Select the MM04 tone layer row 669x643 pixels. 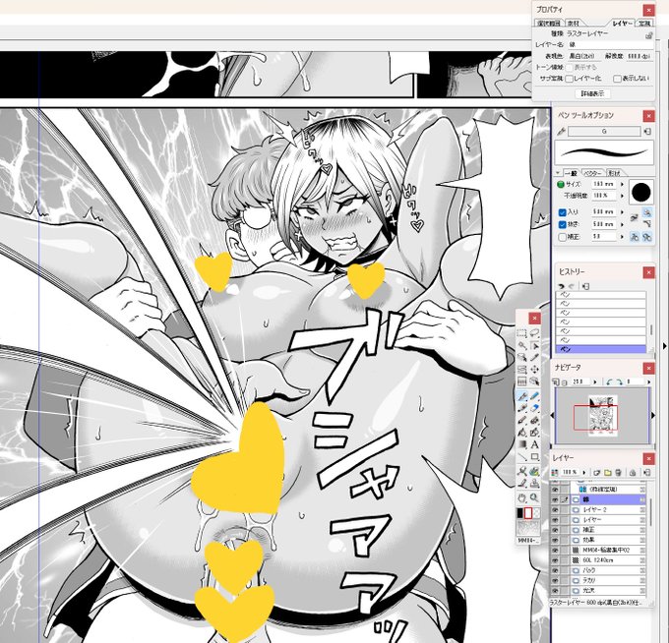pos(608,550)
